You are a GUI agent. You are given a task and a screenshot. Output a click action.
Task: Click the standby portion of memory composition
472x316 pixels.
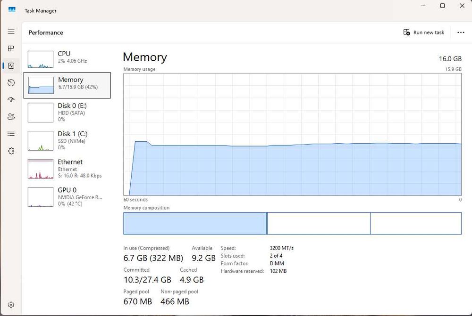319,223
